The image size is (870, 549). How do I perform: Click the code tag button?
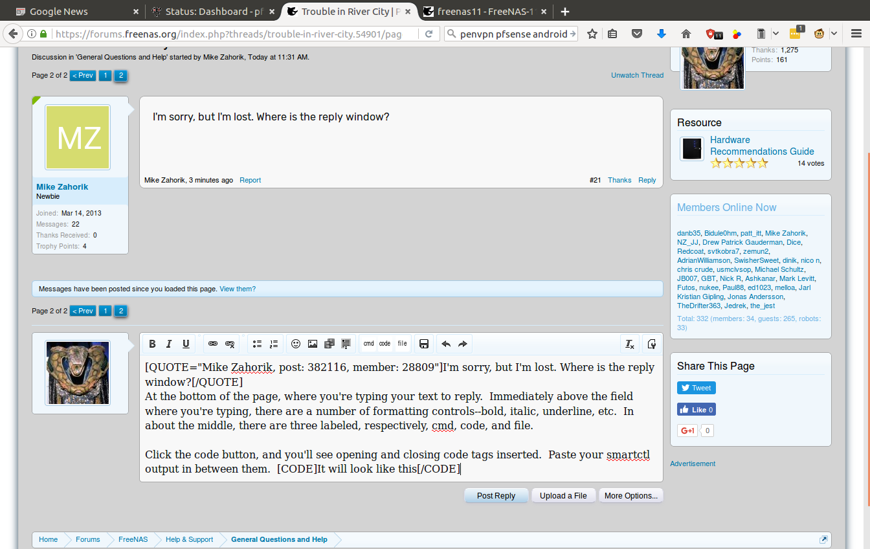385,344
